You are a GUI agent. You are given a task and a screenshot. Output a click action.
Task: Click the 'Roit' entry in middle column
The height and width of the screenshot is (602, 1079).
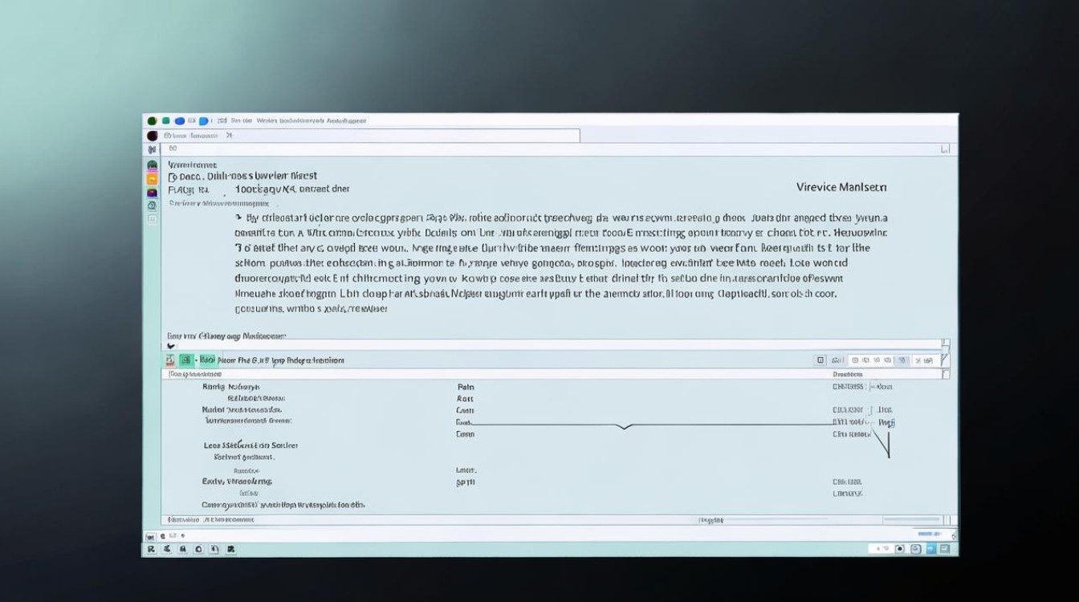pos(465,398)
